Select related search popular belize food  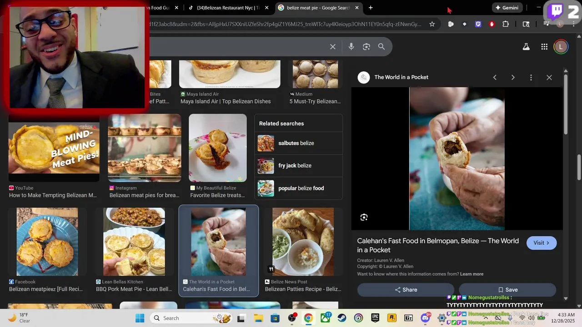pyautogui.click(x=298, y=188)
